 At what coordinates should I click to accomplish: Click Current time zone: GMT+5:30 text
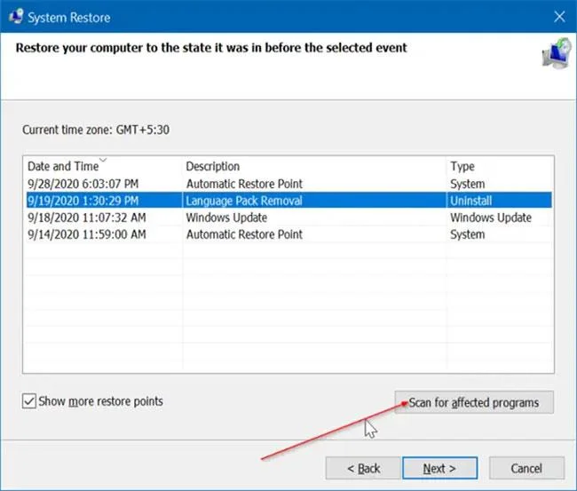click(96, 130)
